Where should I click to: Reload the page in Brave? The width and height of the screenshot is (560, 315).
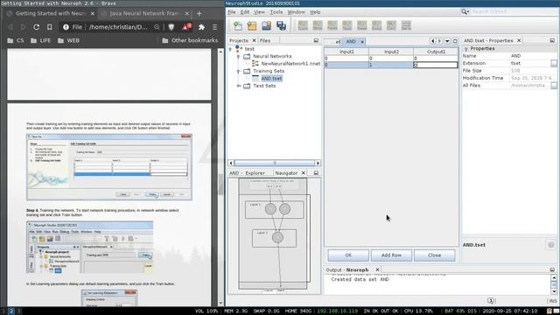(36, 27)
